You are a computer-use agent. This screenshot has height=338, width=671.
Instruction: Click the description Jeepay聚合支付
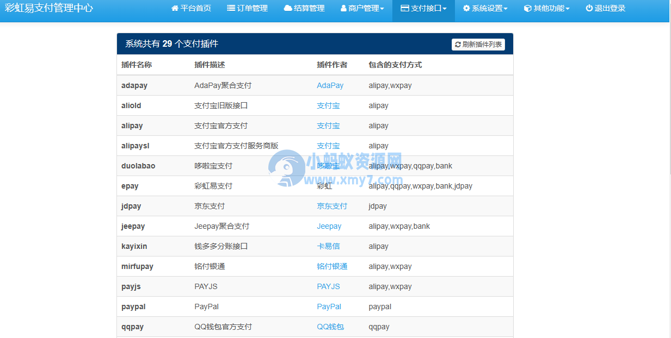click(x=221, y=226)
